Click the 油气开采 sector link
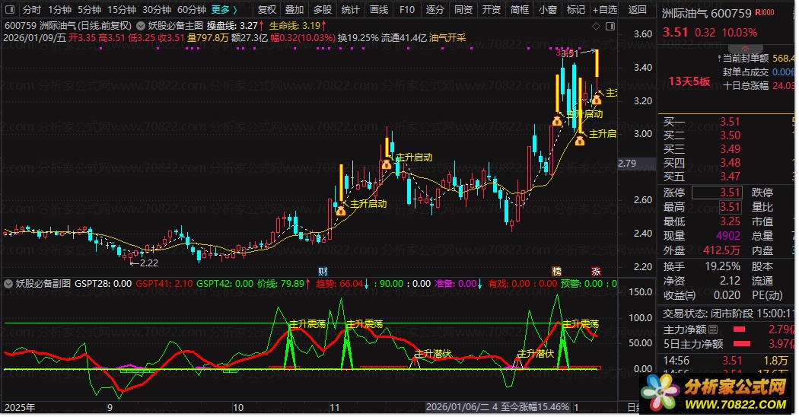This screenshot has width=799, height=417. (447, 38)
